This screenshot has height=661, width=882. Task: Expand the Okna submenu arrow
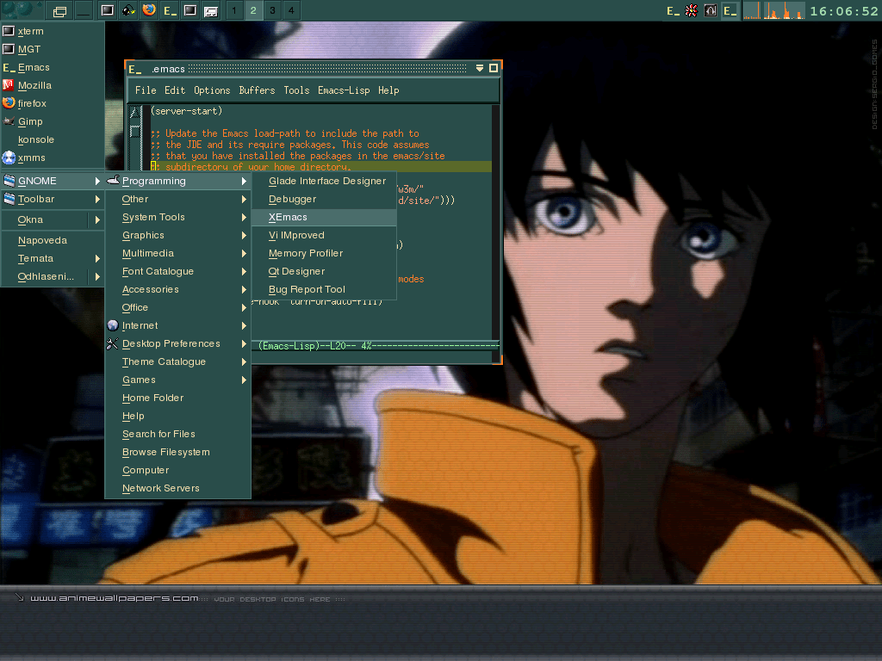[96, 219]
